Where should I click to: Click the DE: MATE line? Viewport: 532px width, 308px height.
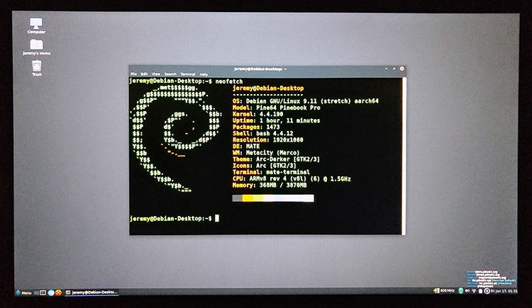246,146
